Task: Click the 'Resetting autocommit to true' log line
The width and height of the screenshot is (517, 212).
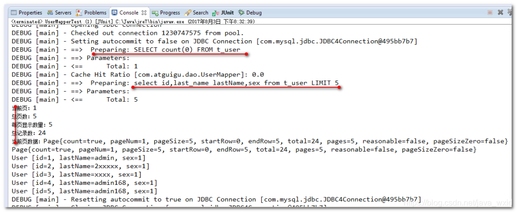Action: [216, 199]
